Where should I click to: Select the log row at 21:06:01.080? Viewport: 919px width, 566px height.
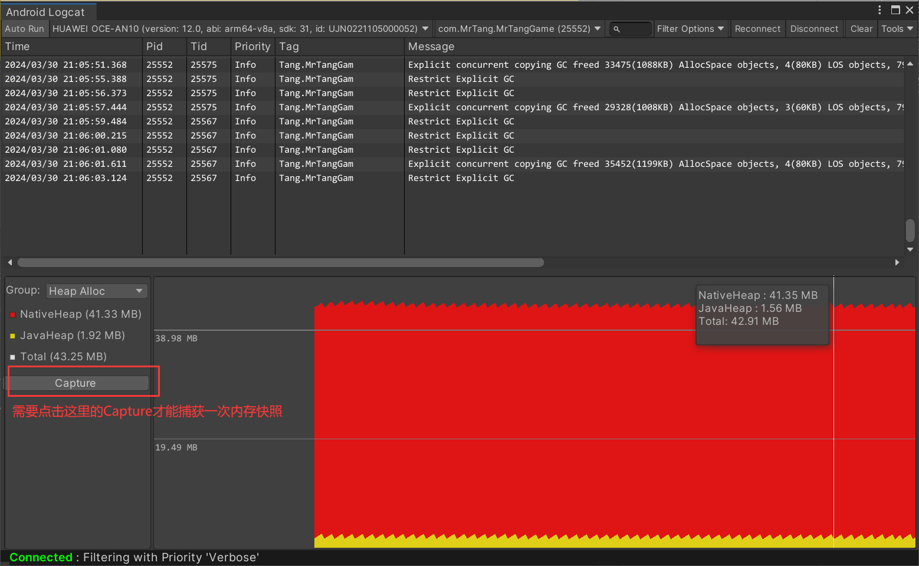click(x=452, y=150)
